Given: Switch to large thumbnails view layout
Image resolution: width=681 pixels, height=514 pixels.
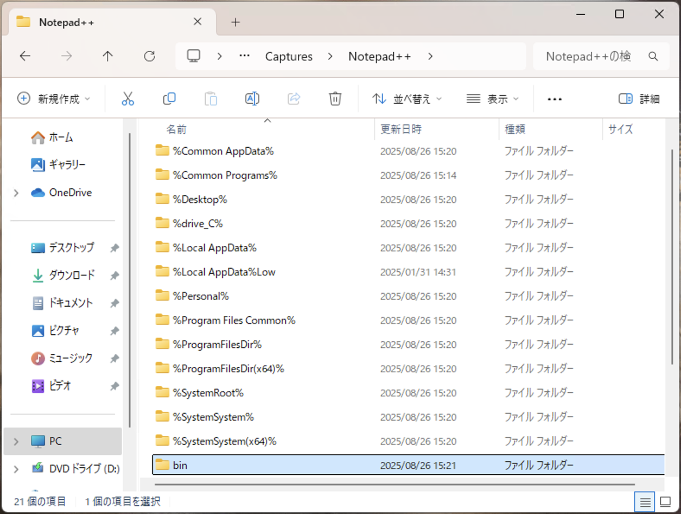Looking at the screenshot, I should pos(665,502).
